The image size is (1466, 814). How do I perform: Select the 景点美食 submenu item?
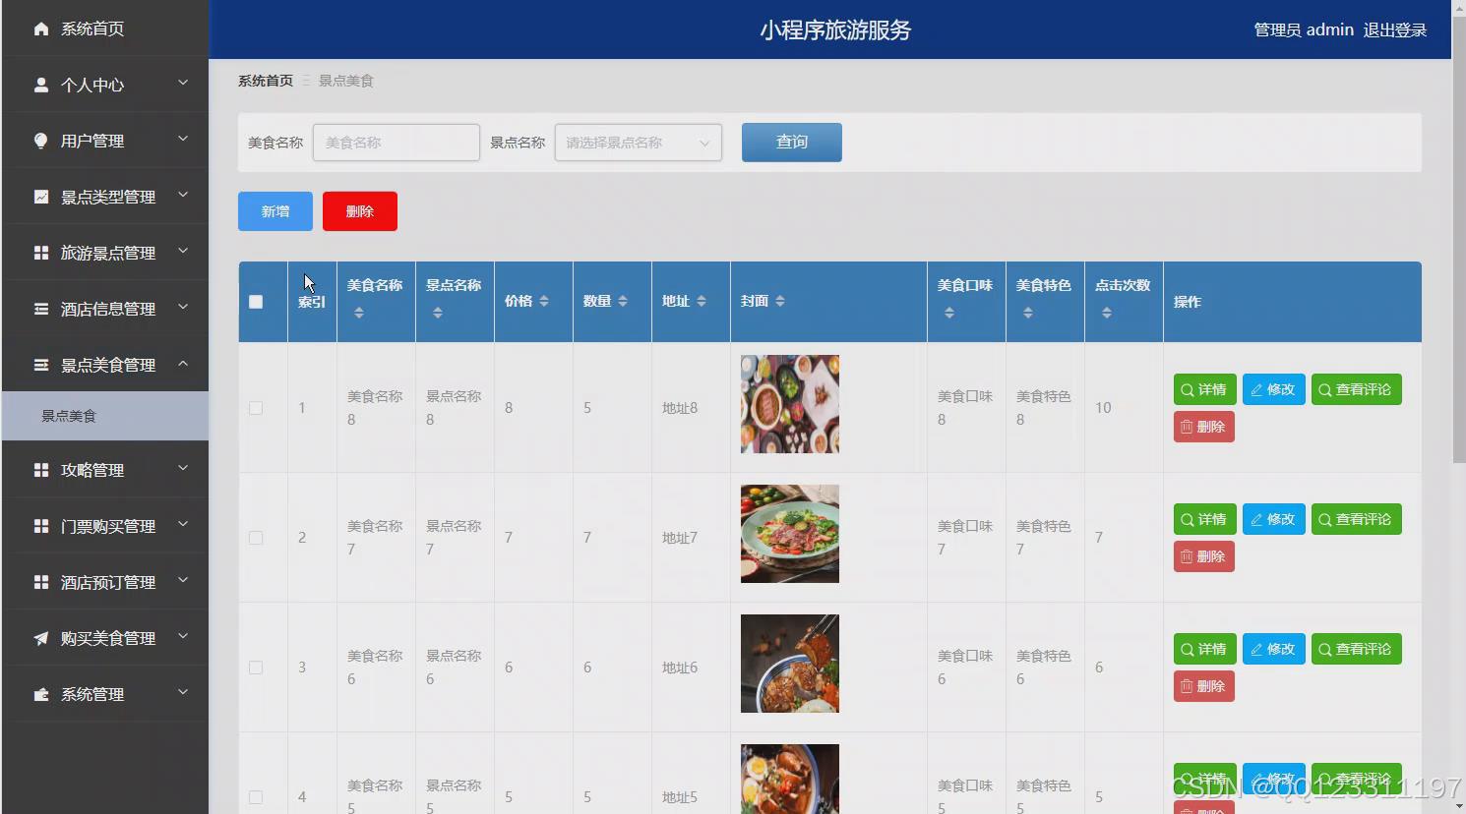tap(104, 416)
